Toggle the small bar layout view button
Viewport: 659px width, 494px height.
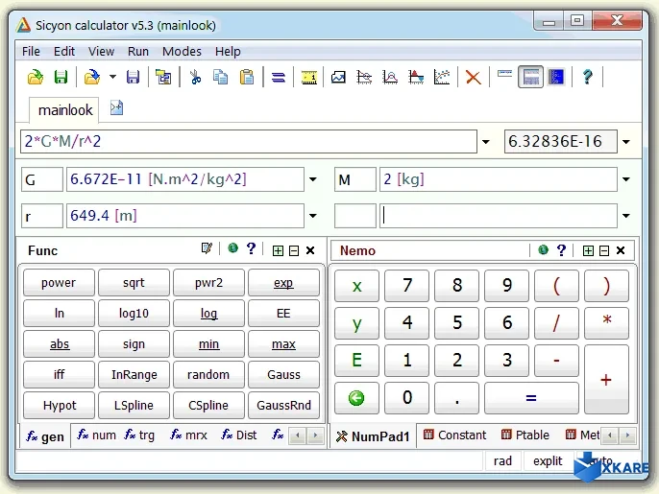504,74
